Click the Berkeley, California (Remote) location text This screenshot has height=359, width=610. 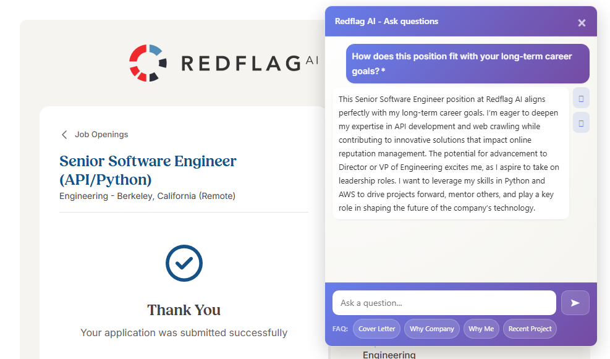pos(177,196)
